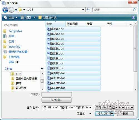This screenshot has height=120, width=139.
Task: Select file 第3章.doc
Action: pos(73,39)
